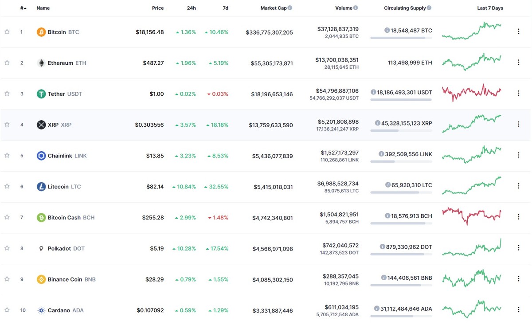
Task: Open options menu for Cardano row
Action: [x=518, y=309]
